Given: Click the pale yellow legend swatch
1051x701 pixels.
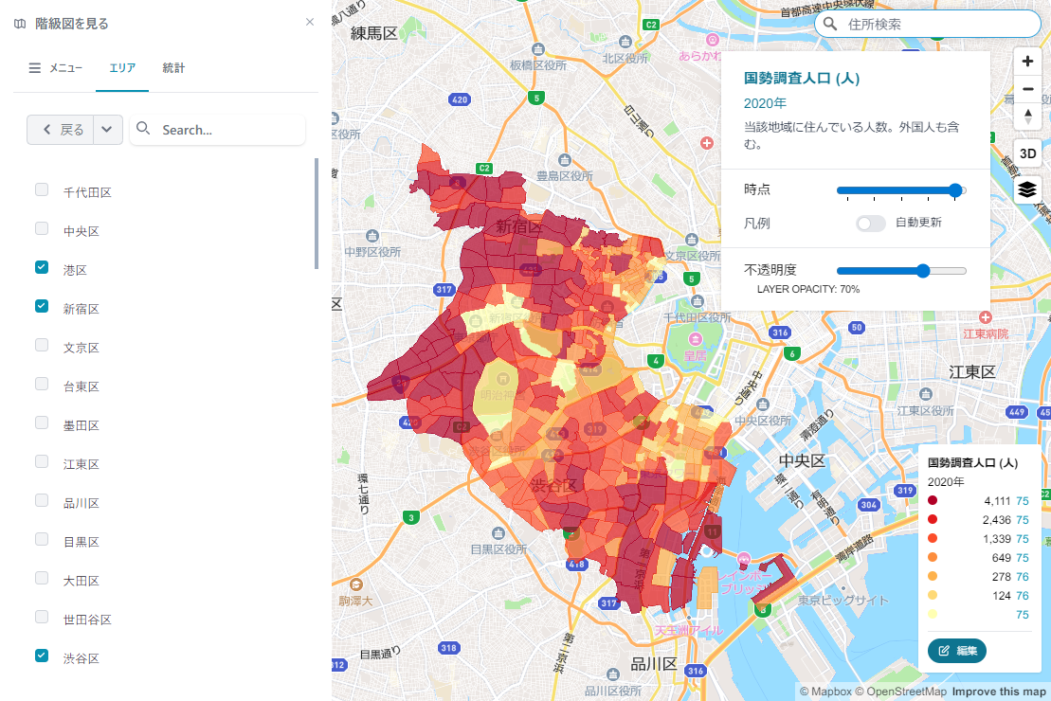Looking at the screenshot, I should pyautogui.click(x=933, y=615).
